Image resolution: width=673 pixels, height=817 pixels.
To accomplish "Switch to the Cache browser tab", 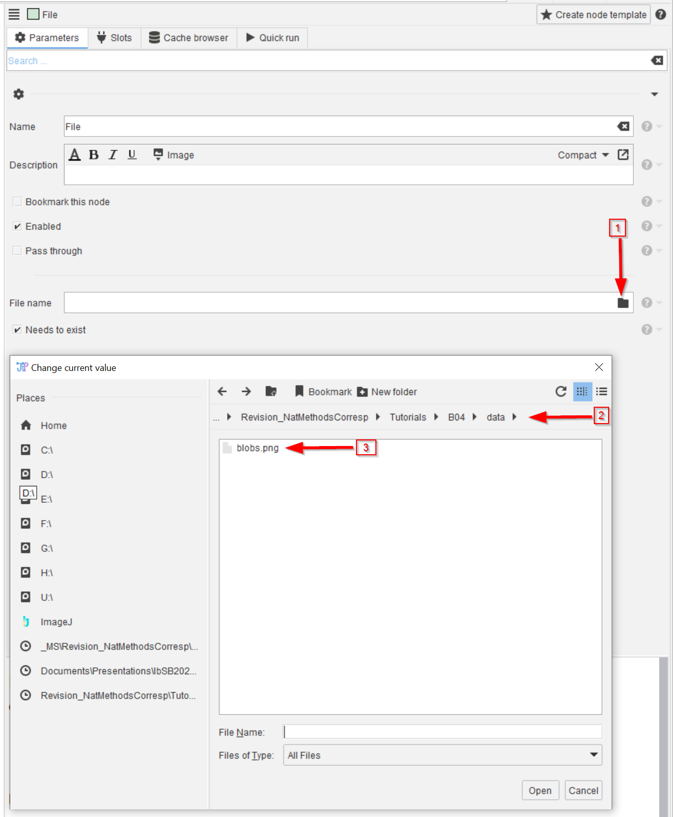I will [x=189, y=38].
